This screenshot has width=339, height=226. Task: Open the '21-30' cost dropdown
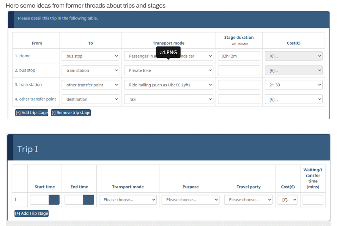click(x=293, y=85)
